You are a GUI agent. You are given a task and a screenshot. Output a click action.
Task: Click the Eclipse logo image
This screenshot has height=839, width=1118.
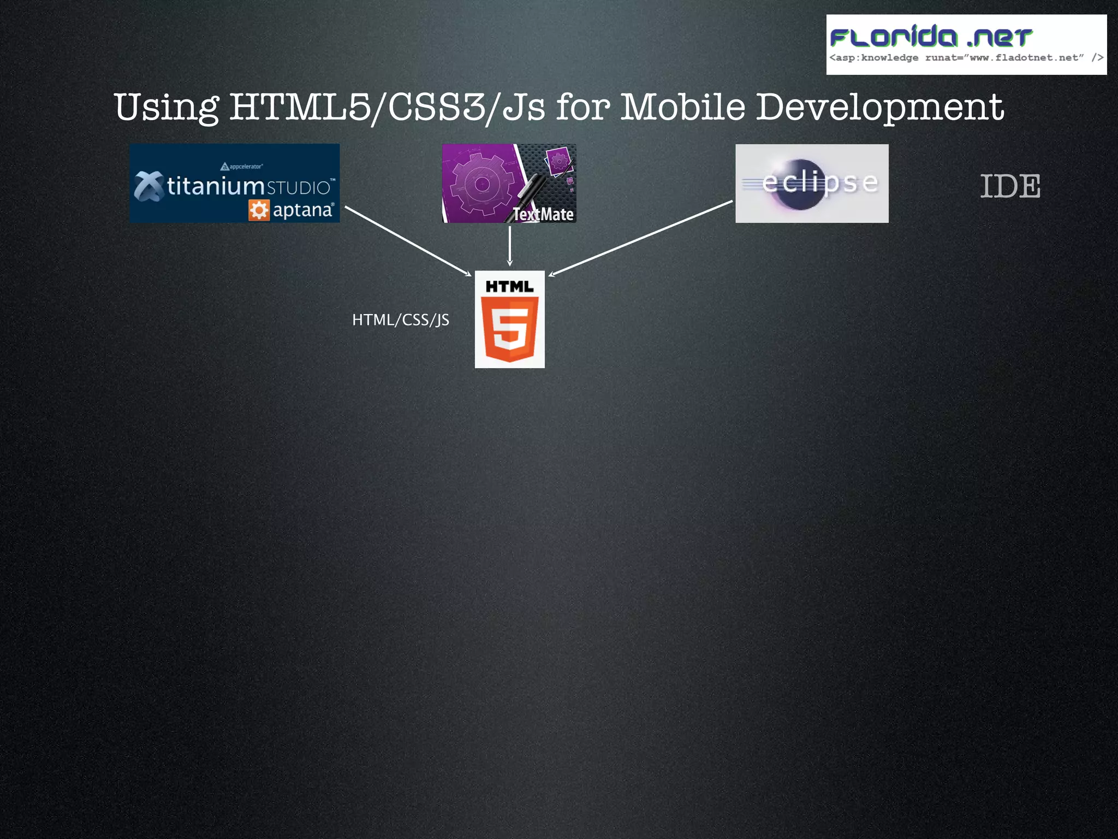812,184
